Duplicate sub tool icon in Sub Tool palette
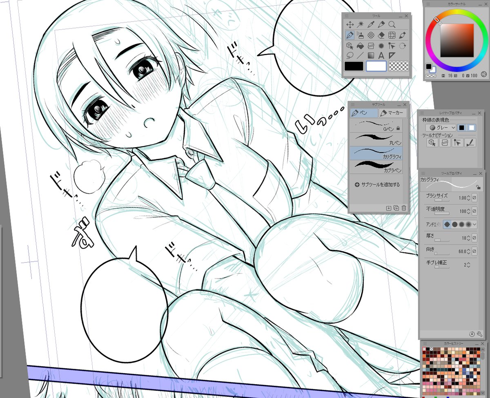490x398 pixels. 396,208
